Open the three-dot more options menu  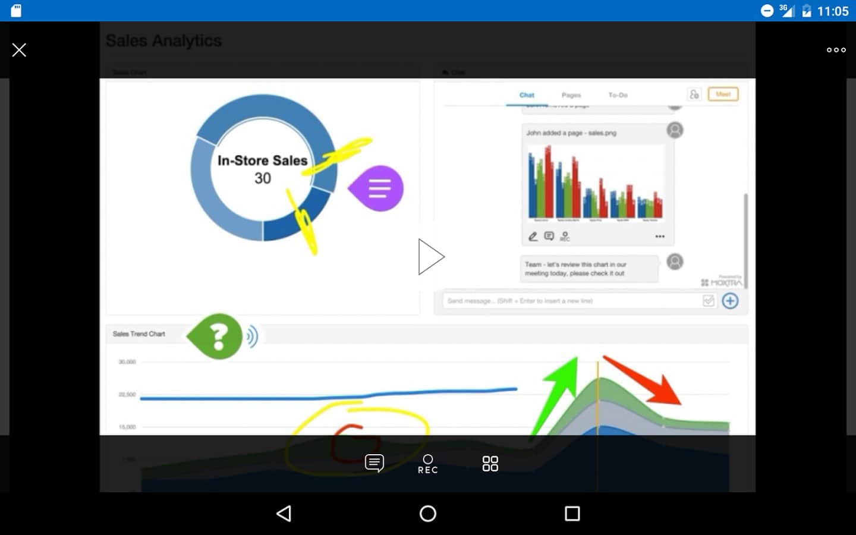(x=836, y=50)
